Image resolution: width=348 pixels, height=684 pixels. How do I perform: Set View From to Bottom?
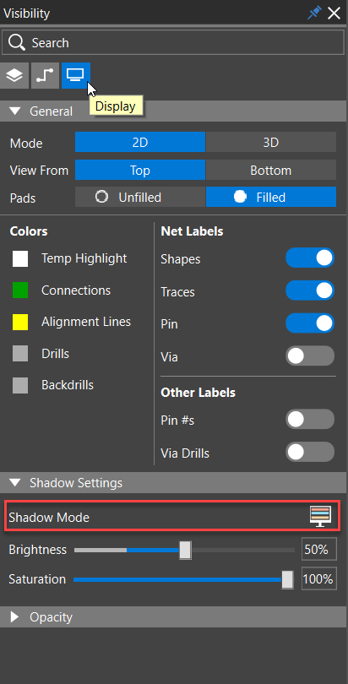click(x=271, y=170)
